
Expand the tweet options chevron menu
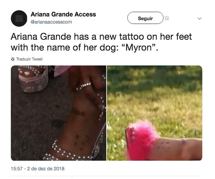tap(200, 18)
